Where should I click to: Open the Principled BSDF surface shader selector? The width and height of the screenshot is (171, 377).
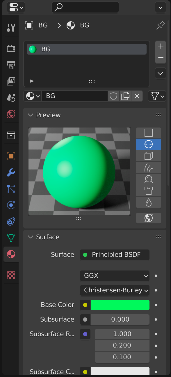click(x=115, y=254)
